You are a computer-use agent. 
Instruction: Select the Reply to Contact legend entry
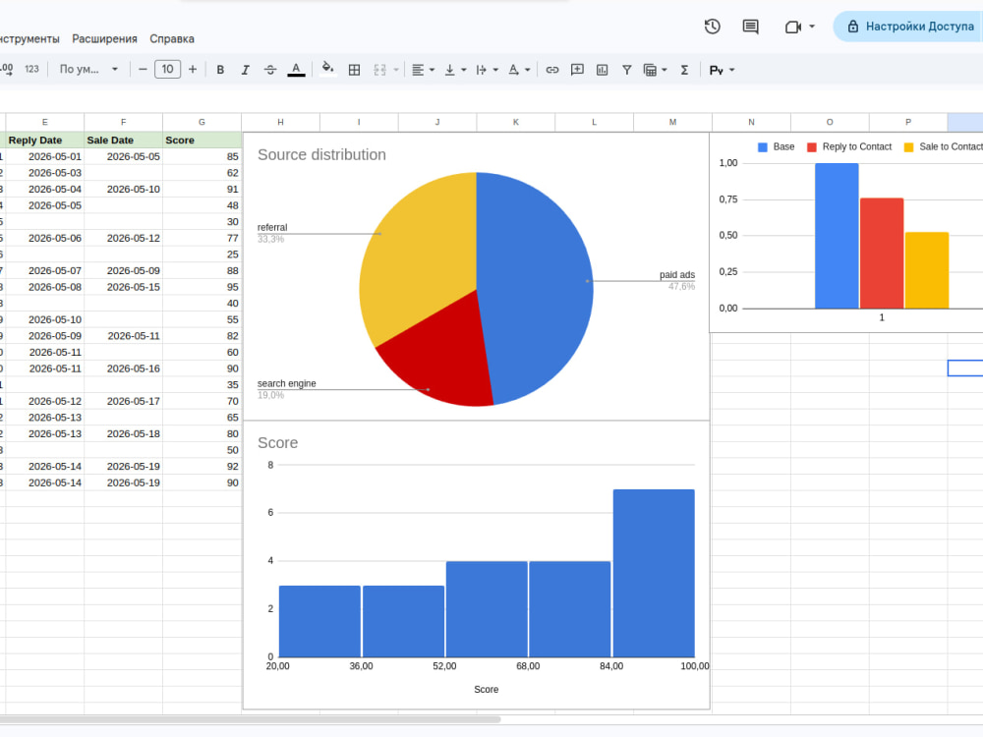(x=849, y=146)
